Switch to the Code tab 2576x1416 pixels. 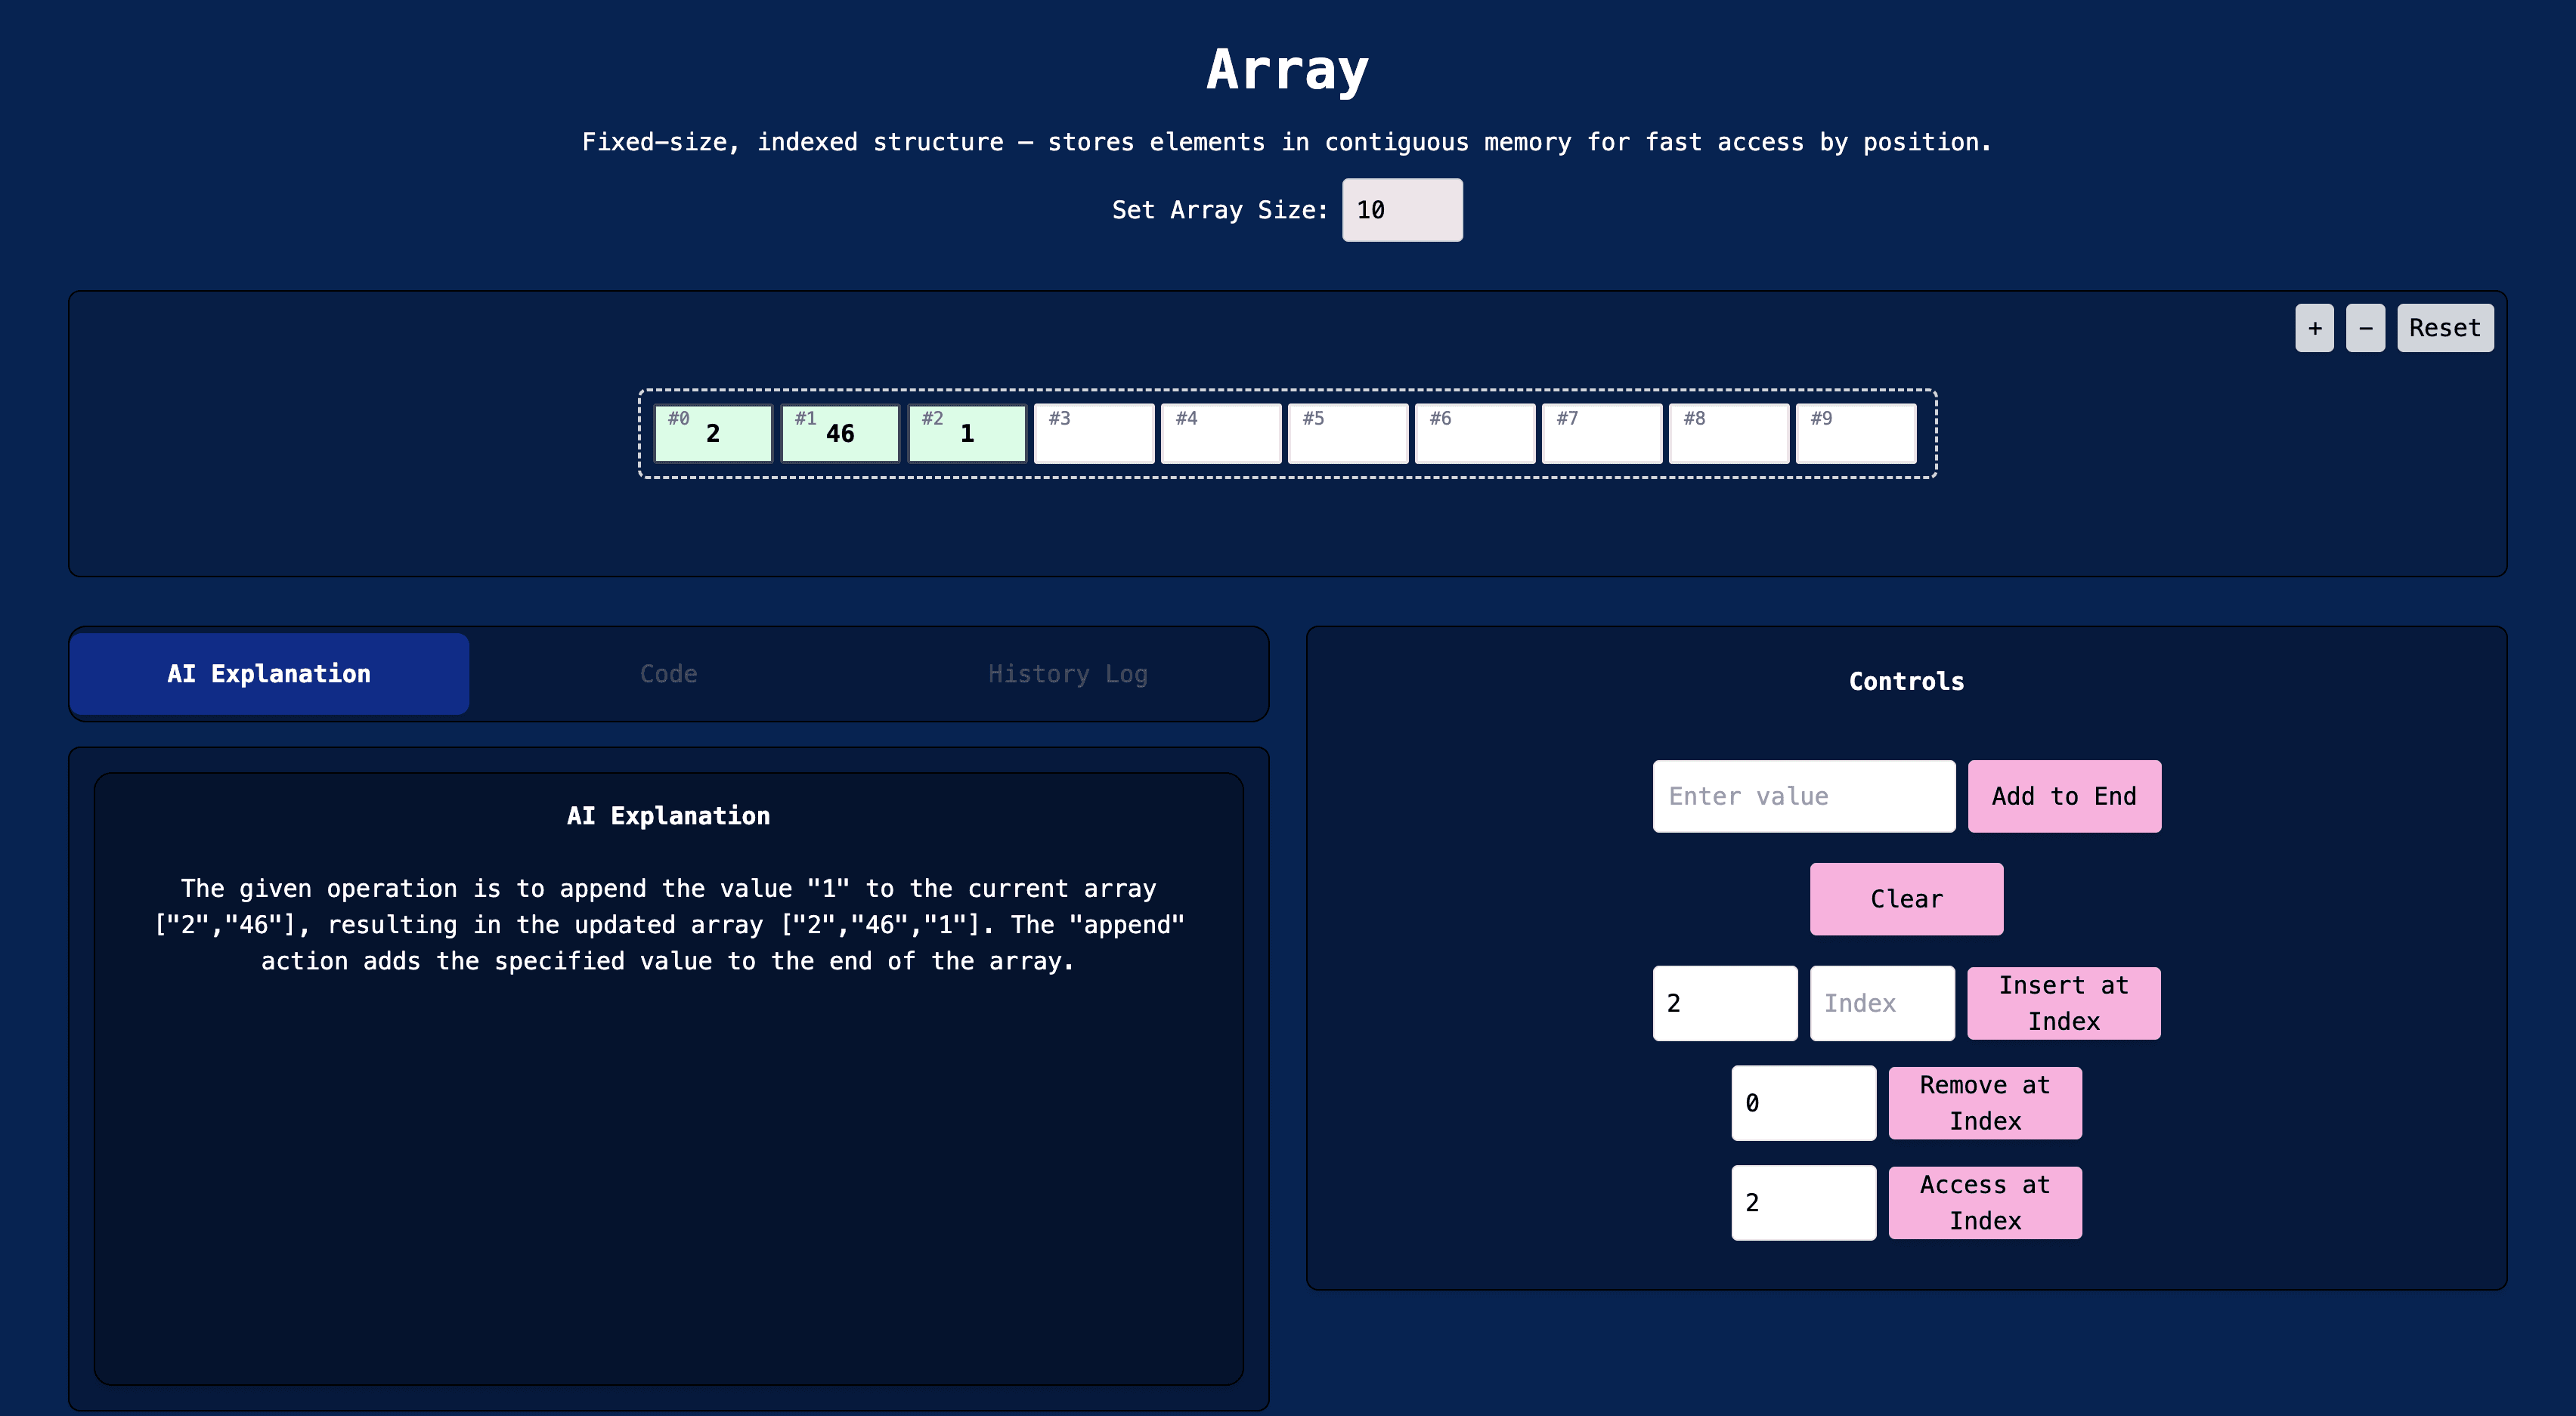(x=668, y=674)
